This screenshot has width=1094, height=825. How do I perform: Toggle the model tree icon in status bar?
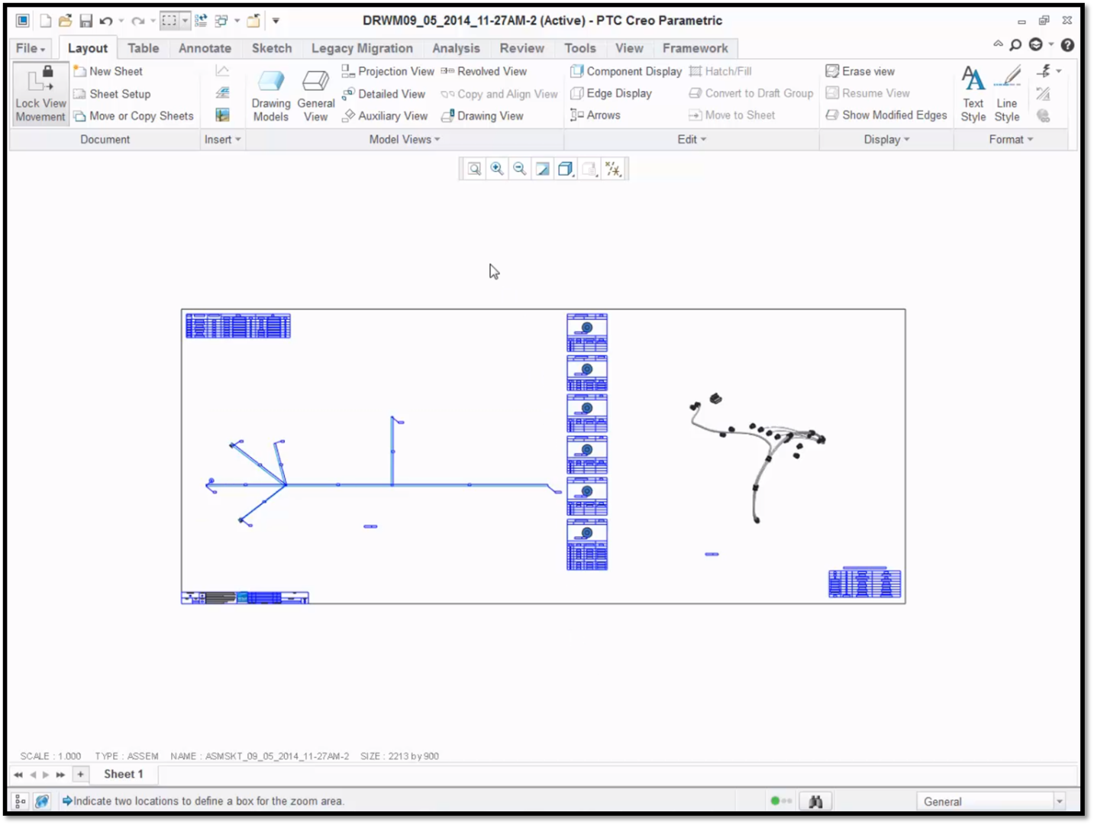point(20,801)
